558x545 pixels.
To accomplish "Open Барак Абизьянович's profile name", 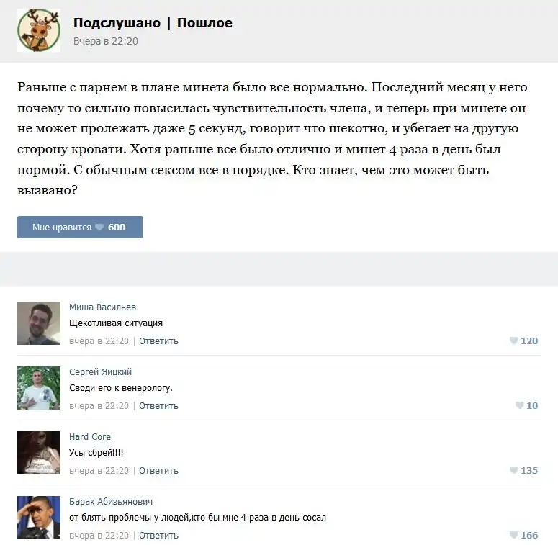I will click(111, 501).
